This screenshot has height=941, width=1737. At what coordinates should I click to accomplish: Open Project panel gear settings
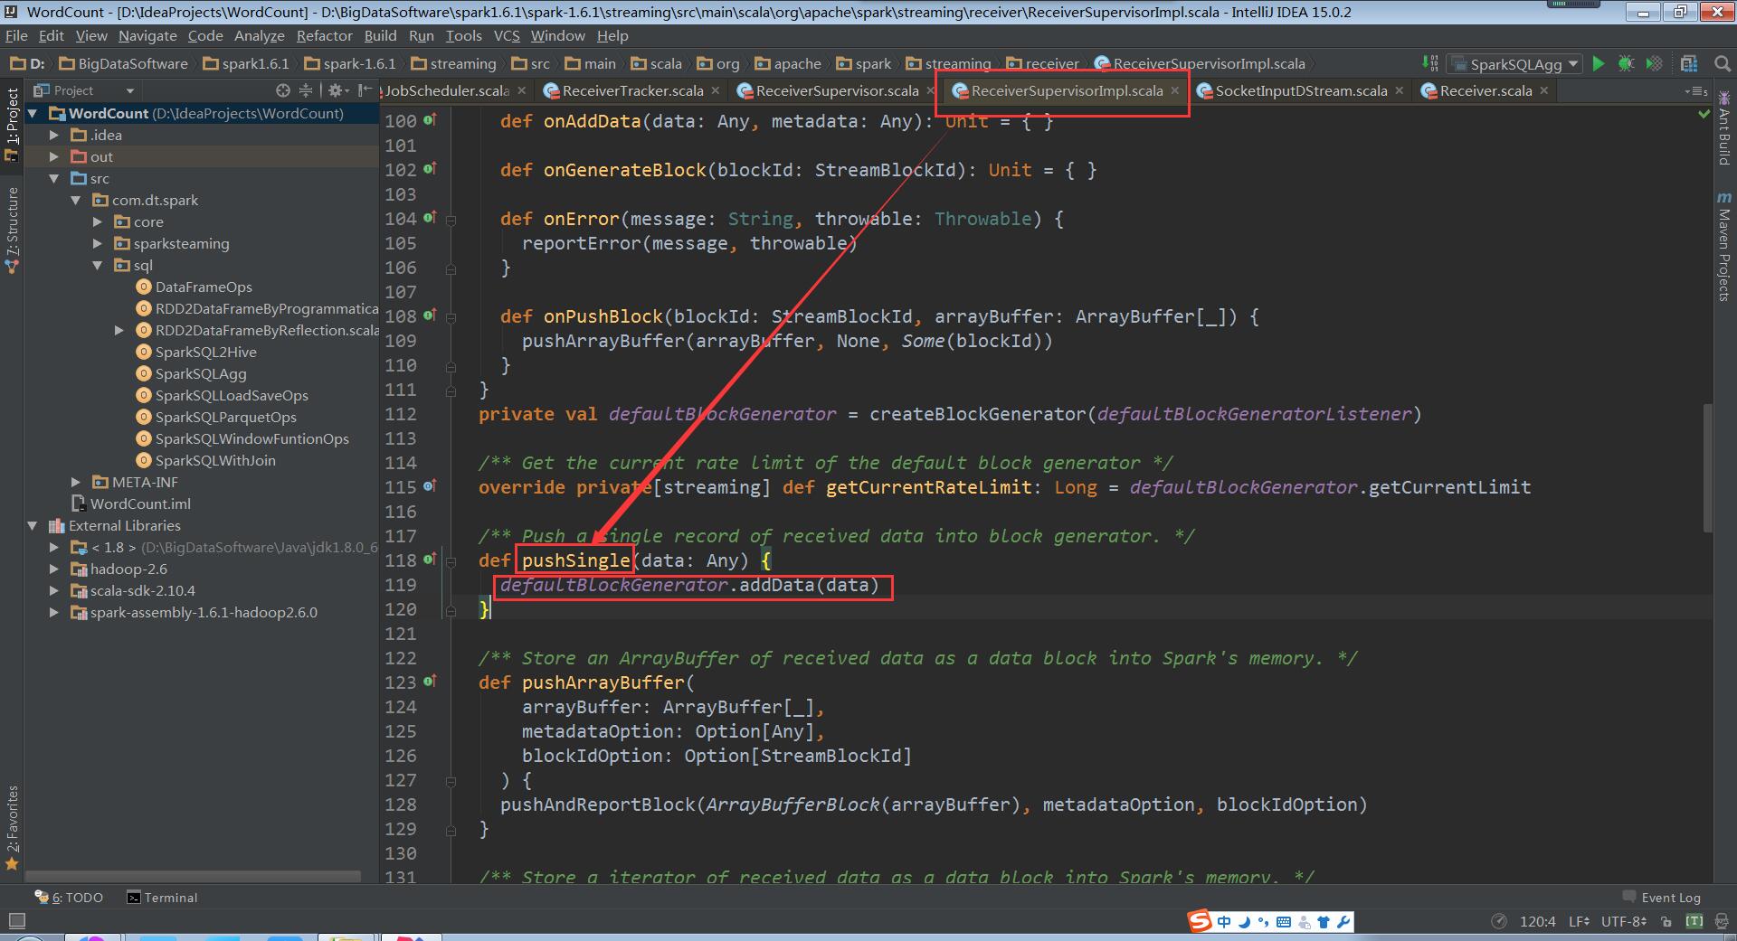(337, 90)
